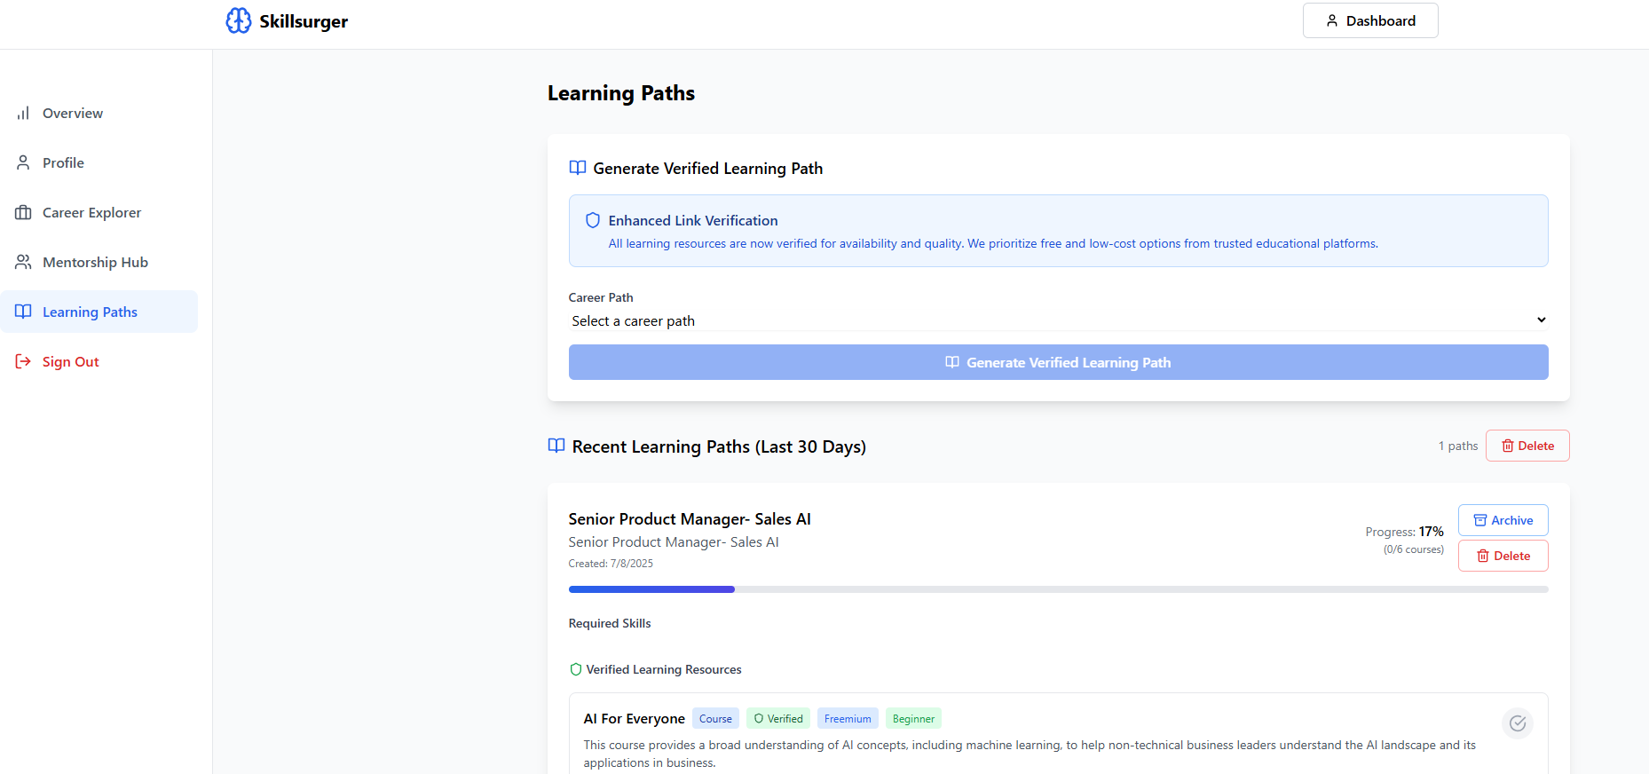This screenshot has height=774, width=1649.
Task: Click Delete button next to 1 paths
Action: point(1527,446)
